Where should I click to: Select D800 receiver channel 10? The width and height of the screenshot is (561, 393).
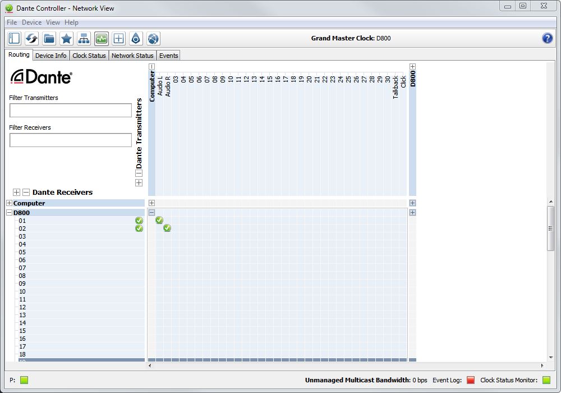(81, 291)
